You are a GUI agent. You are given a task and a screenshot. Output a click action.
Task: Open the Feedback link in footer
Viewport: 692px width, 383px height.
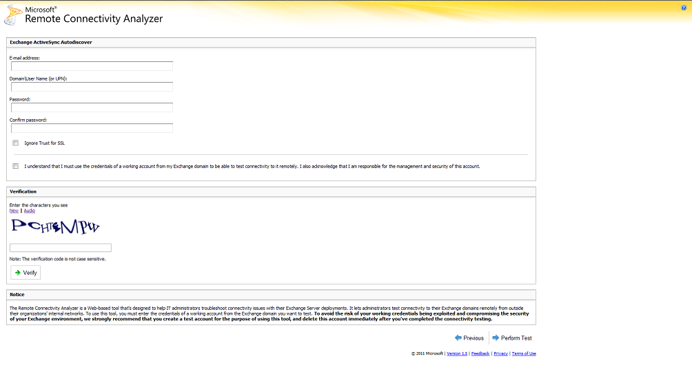[x=480, y=353]
